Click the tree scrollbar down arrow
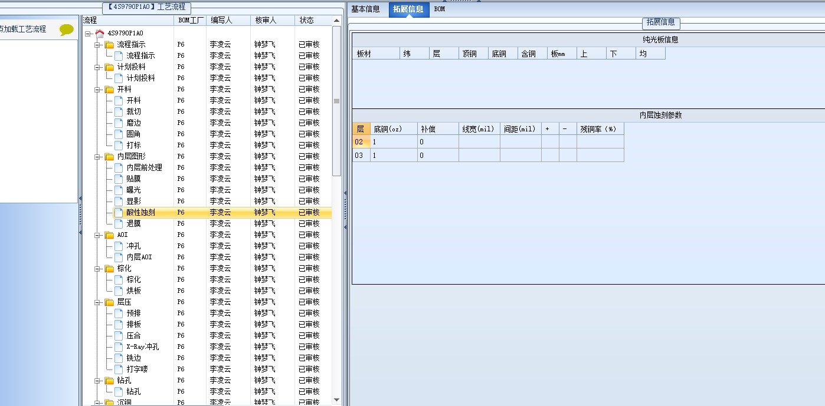The width and height of the screenshot is (825, 406). (x=337, y=400)
